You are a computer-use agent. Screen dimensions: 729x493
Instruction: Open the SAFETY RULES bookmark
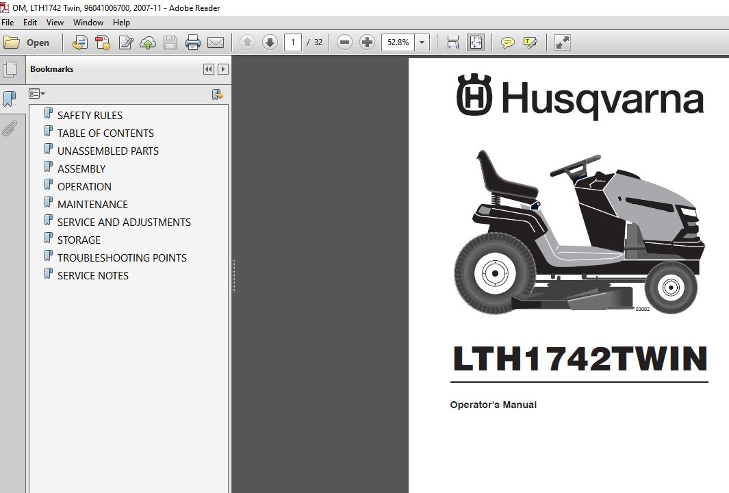pos(90,115)
